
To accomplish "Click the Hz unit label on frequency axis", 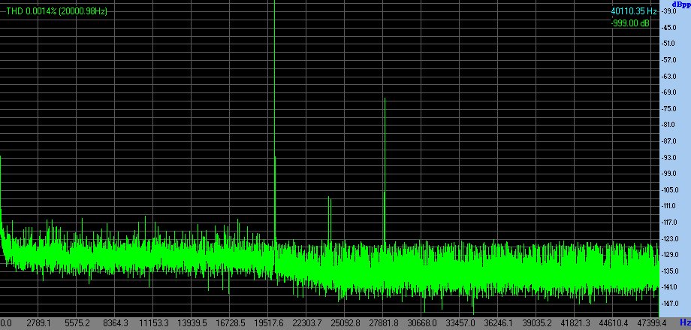I will [685, 322].
